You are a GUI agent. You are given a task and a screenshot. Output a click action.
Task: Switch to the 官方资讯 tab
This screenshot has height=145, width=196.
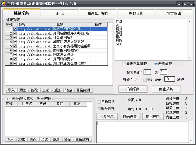(174, 13)
